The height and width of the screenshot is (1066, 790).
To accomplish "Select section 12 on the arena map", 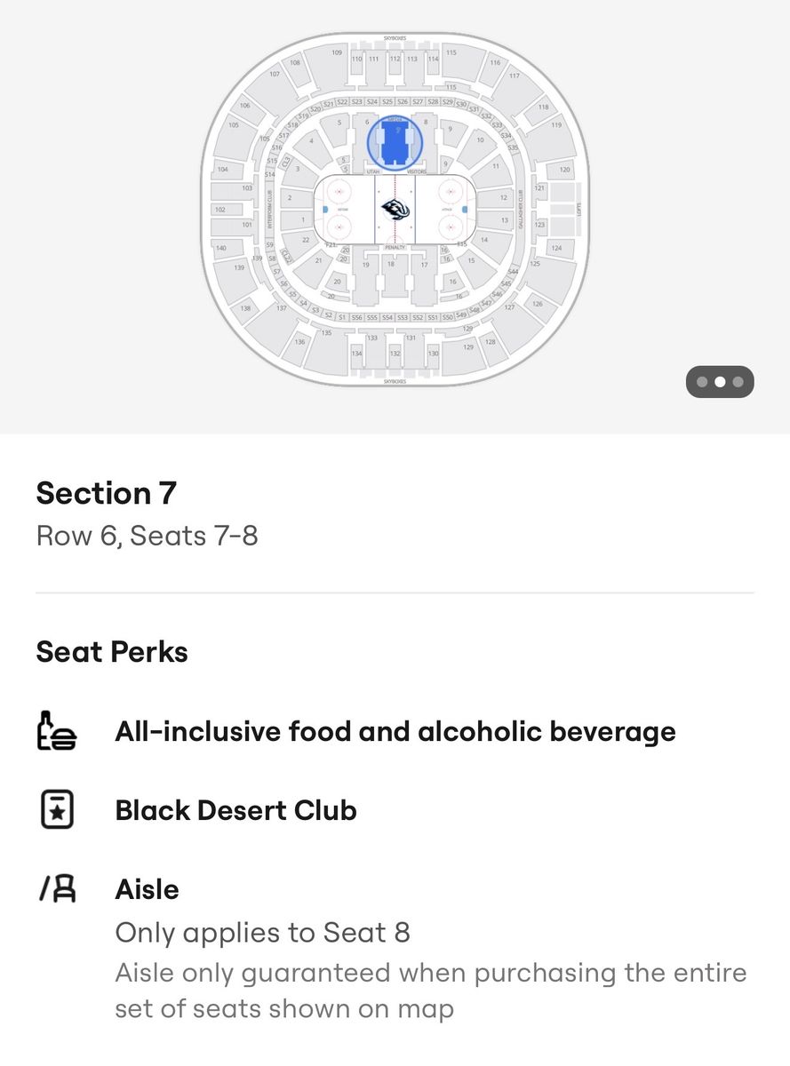I will [x=503, y=197].
